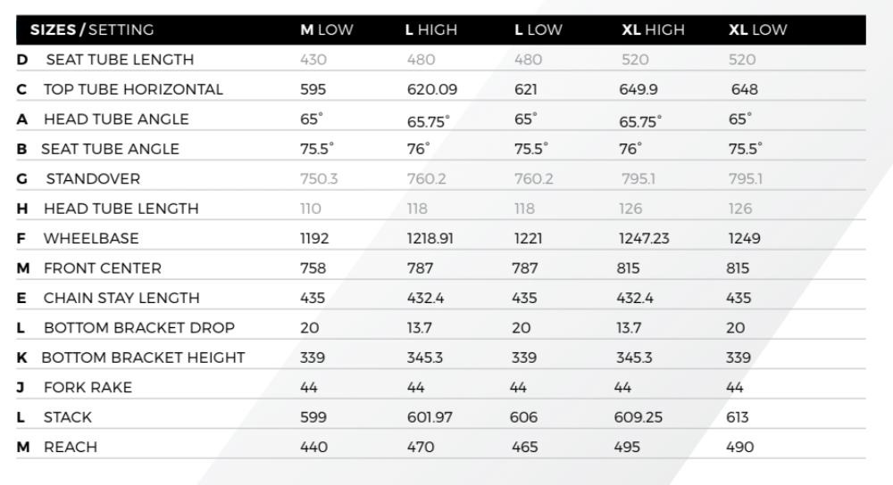The image size is (893, 485).
Task: Click the FRONT CENTER row label
Action: 103,268
